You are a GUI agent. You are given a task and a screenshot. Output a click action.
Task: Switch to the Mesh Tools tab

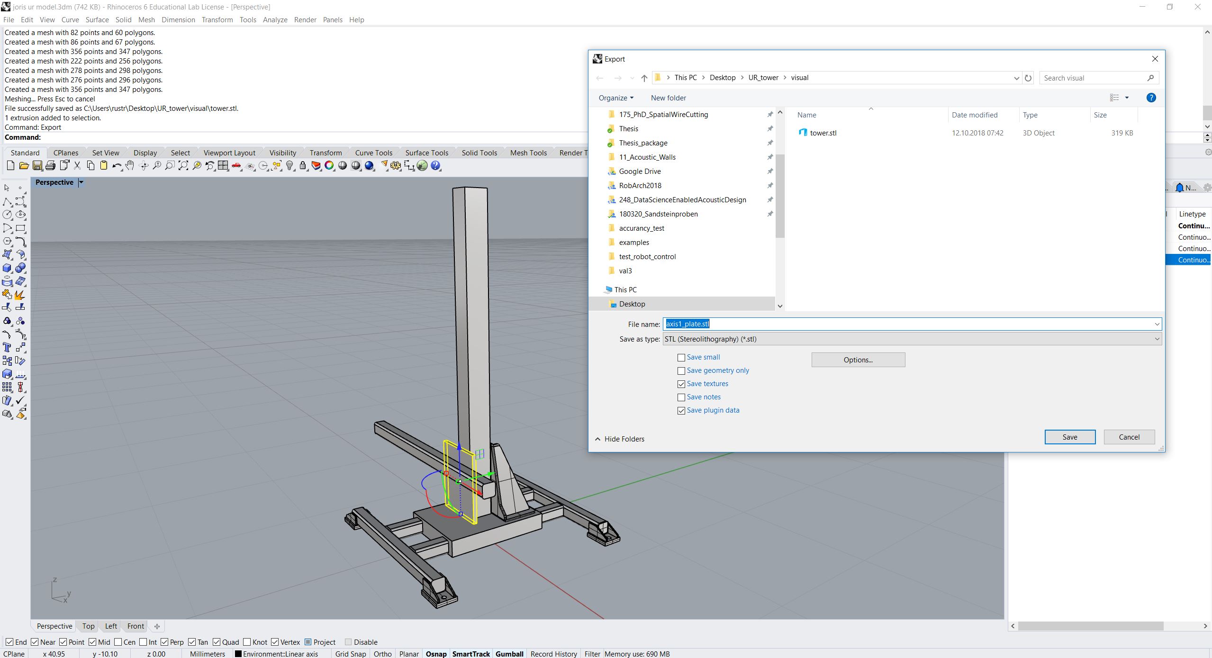(528, 153)
